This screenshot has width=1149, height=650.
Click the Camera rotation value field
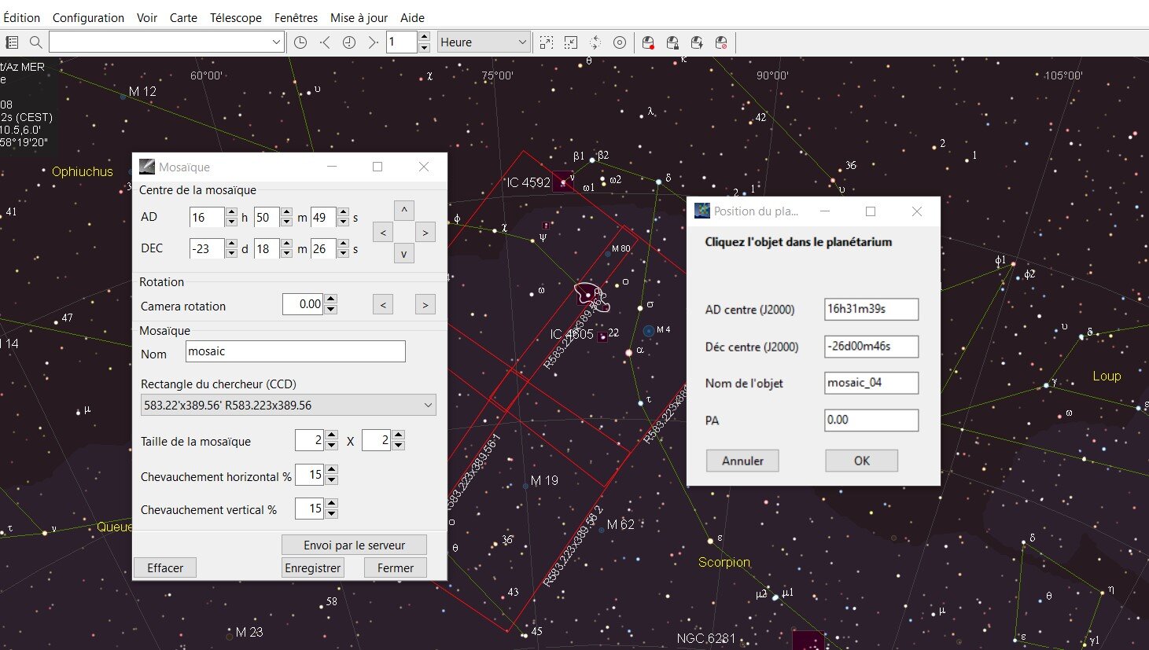pyautogui.click(x=304, y=304)
